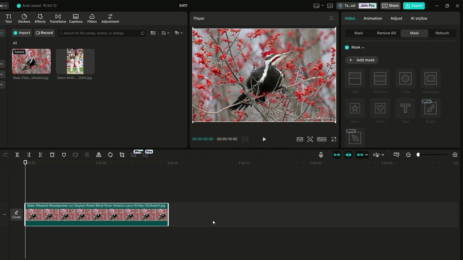This screenshot has width=463, height=260.
Task: Open the Remove BG sub-tab
Action: 386,33
